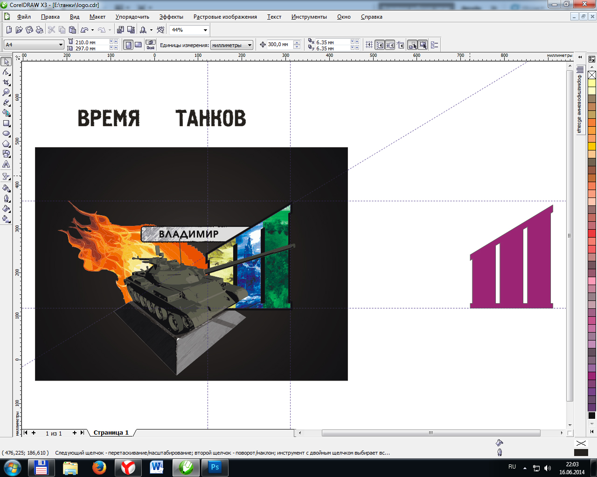Pick the black swatch at palette bottom
597x477 pixels.
pyautogui.click(x=592, y=416)
